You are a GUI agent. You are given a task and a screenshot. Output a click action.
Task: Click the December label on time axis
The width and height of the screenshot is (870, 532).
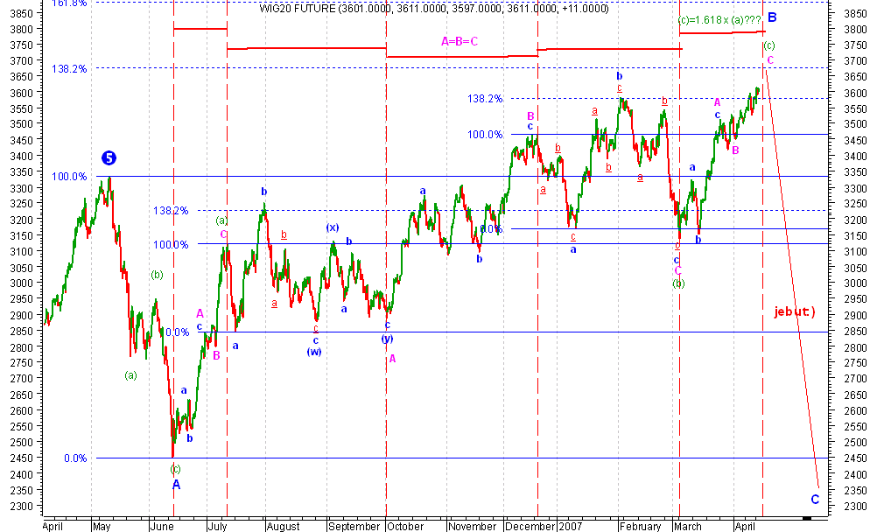[x=530, y=526]
